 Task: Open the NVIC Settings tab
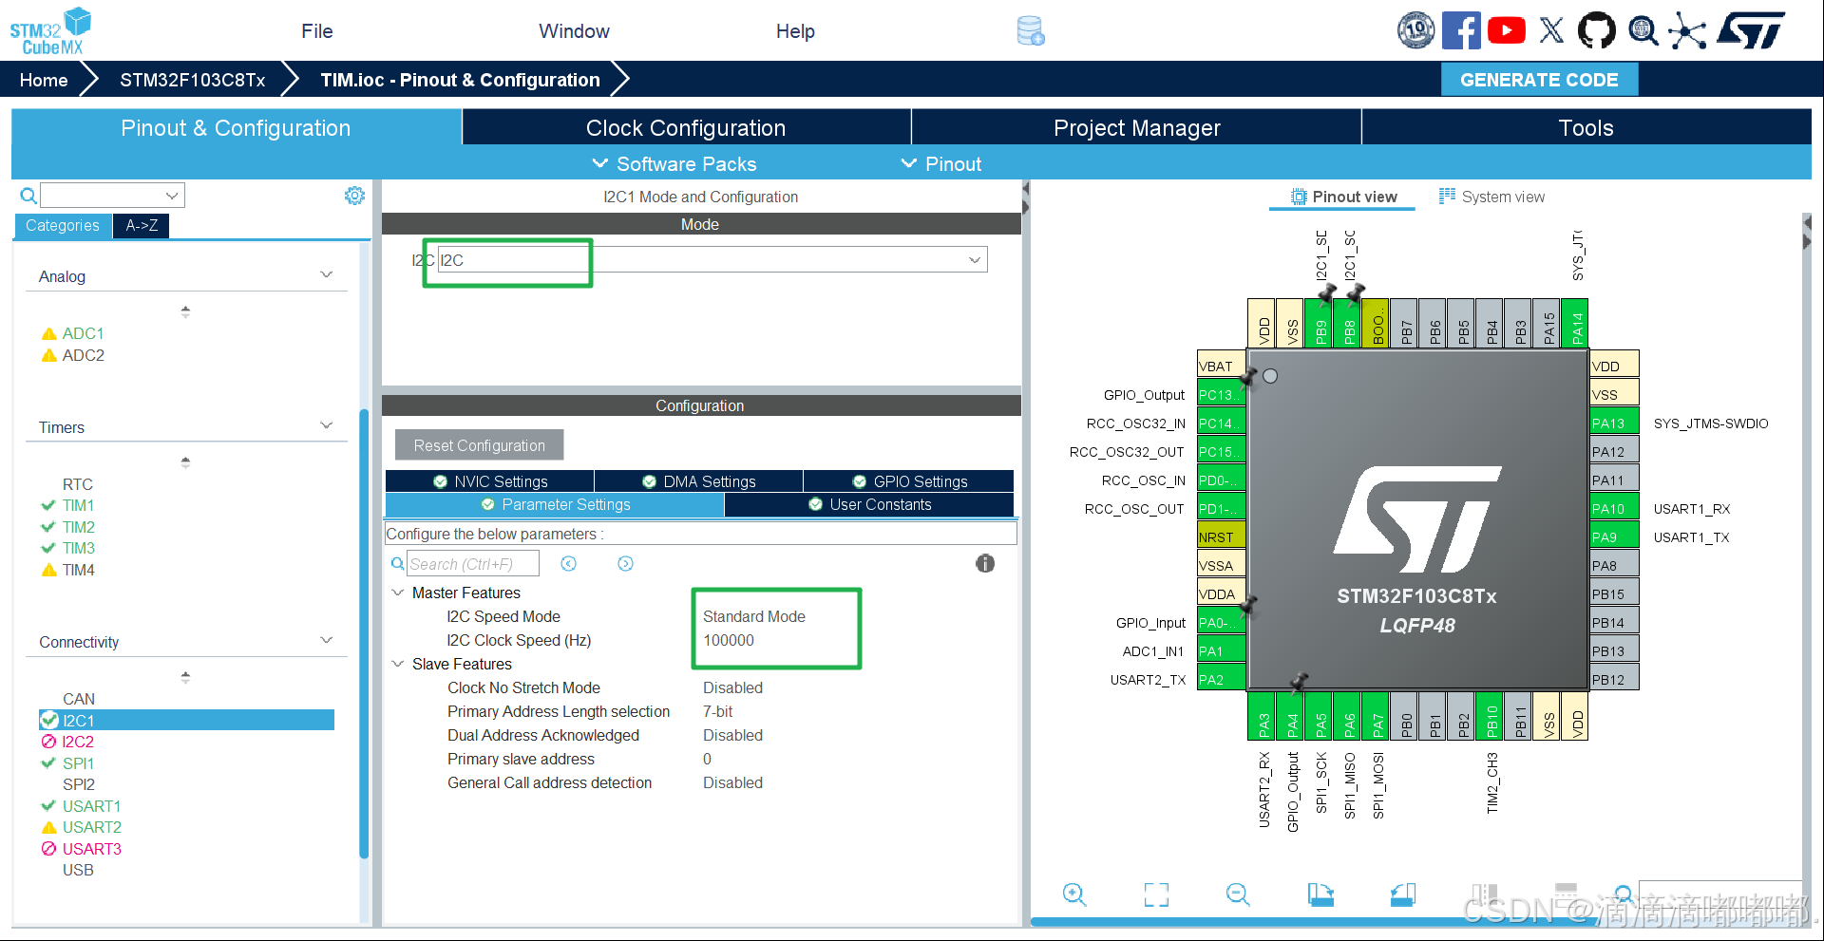(x=490, y=481)
